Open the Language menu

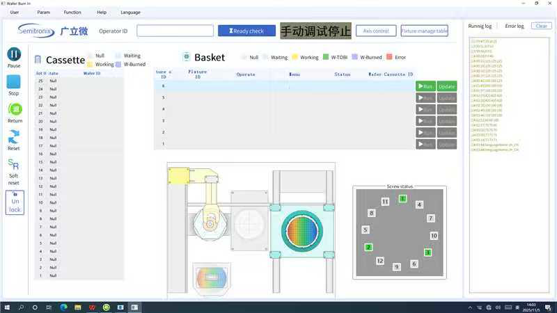click(x=130, y=12)
